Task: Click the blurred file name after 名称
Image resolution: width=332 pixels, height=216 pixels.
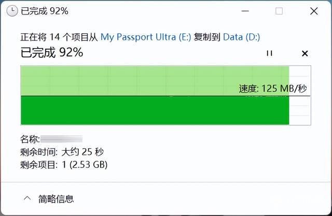Action: click(x=61, y=139)
